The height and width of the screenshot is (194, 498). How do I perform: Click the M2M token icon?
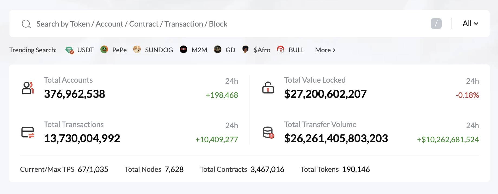(x=184, y=50)
